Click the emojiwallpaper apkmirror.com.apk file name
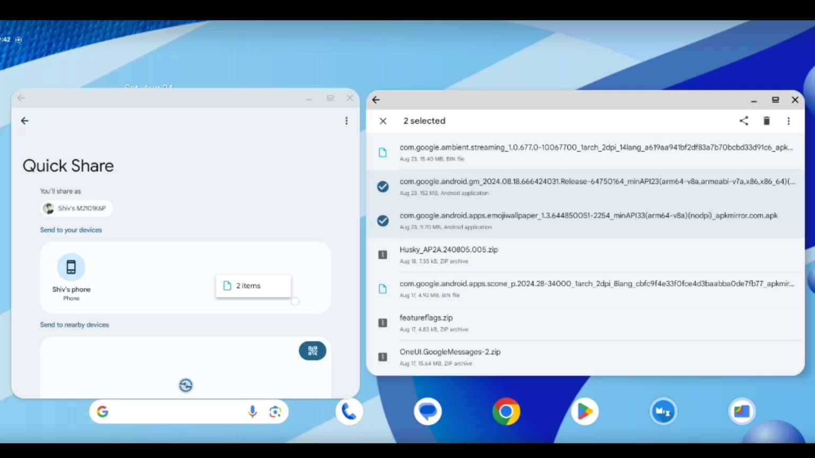This screenshot has width=815, height=458. pyautogui.click(x=589, y=215)
